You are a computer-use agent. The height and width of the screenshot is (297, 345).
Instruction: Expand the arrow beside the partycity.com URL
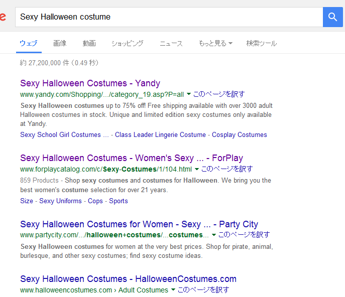tap(213, 235)
